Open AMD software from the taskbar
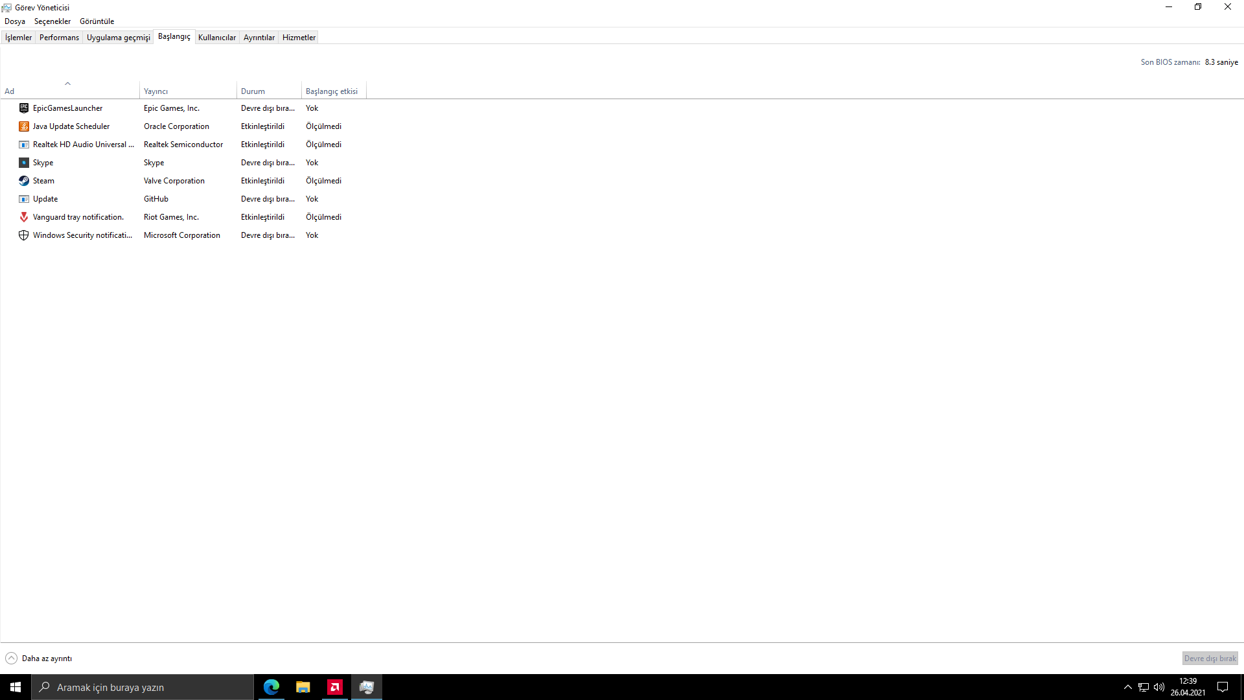This screenshot has width=1244, height=700. coord(335,687)
